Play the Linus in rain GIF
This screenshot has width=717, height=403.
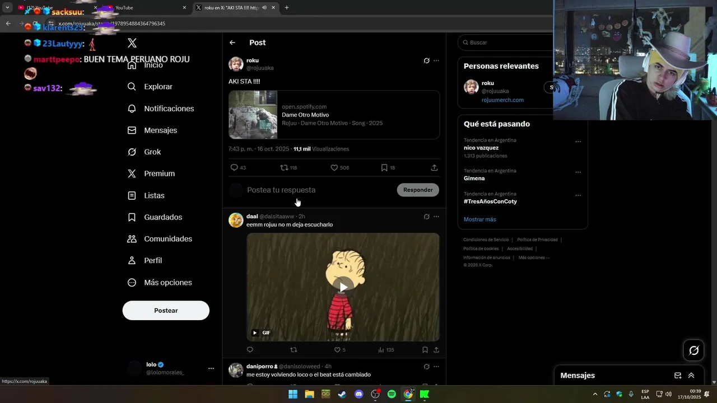pyautogui.click(x=343, y=287)
